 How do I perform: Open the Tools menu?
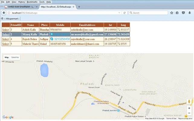[x=42, y=2]
